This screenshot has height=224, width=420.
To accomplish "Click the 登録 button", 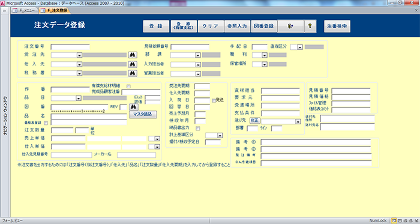I will 156,26.
